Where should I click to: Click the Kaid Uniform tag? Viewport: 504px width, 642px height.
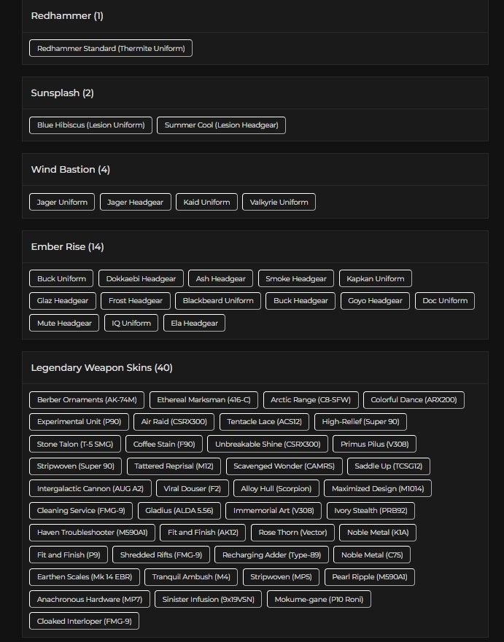click(206, 203)
